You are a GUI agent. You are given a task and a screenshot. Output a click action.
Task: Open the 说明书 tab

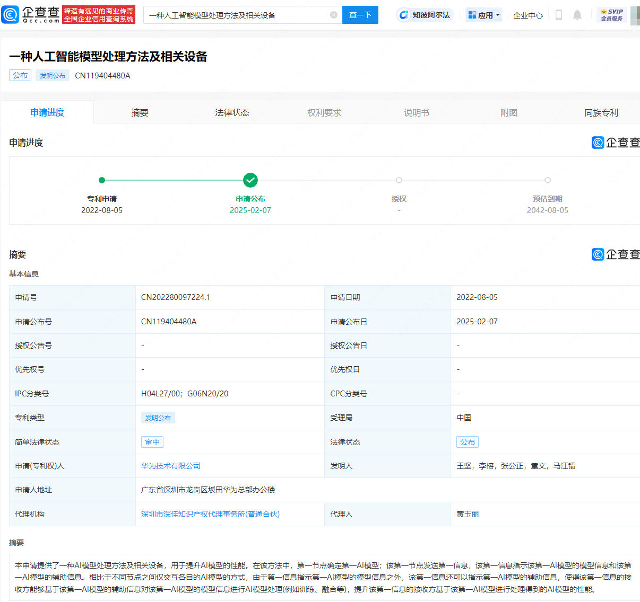[x=417, y=112]
